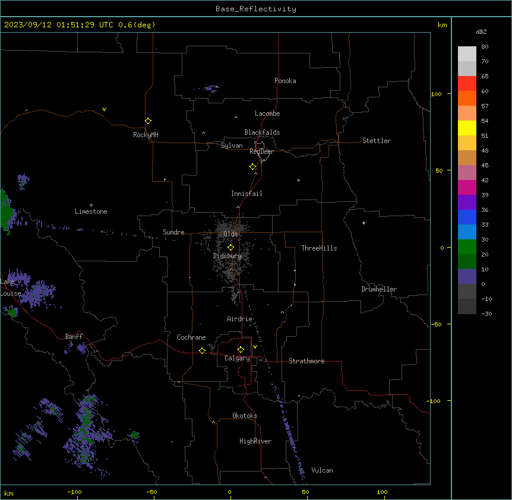Select the RedDeer label
The image size is (512, 500).
(261, 151)
